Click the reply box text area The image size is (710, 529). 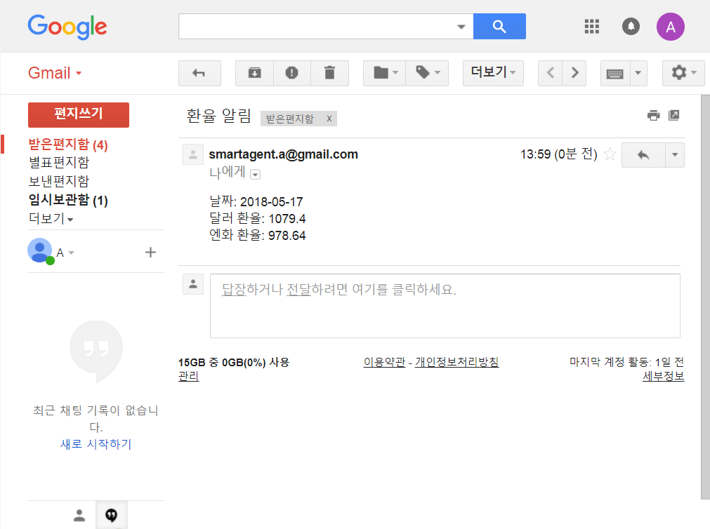pyautogui.click(x=445, y=305)
